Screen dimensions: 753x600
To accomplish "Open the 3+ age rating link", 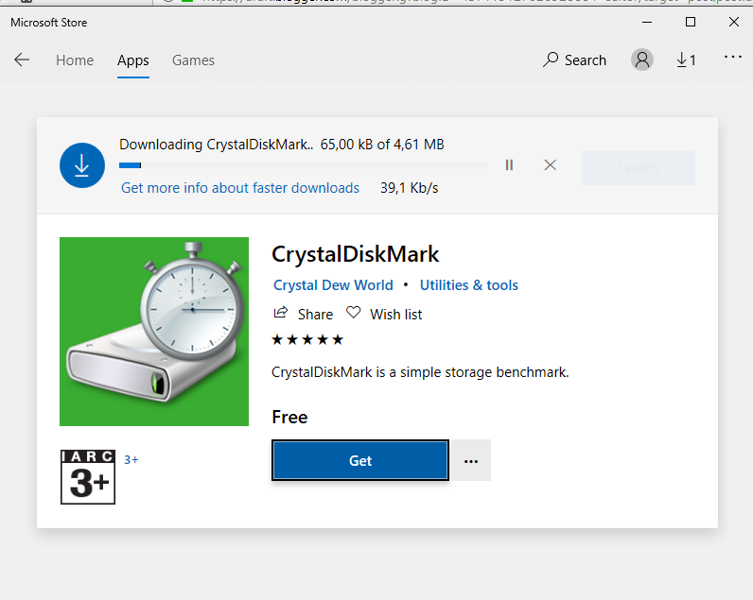I will pos(131,459).
